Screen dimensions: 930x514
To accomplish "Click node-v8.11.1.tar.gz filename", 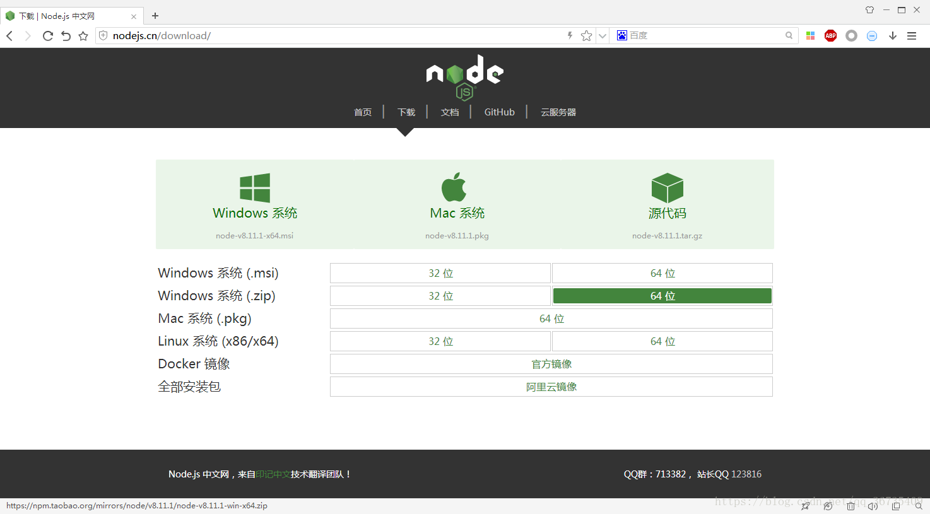I will tap(668, 236).
